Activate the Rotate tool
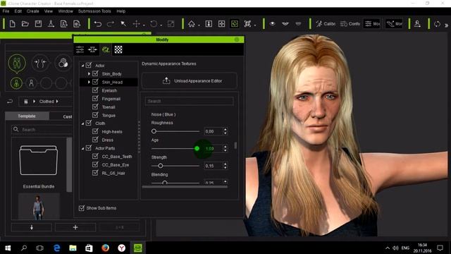This screenshot has height=254, width=451. point(154,23)
